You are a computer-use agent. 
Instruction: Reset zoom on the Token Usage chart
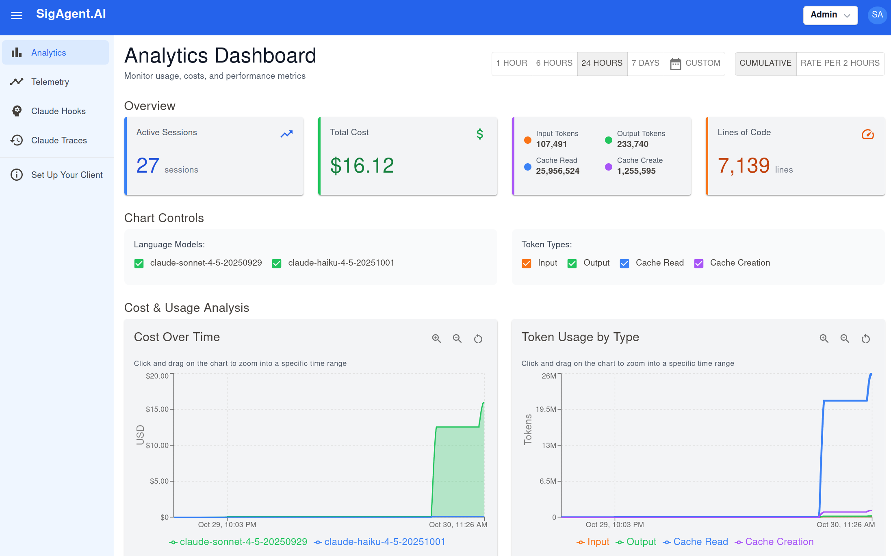[865, 338]
